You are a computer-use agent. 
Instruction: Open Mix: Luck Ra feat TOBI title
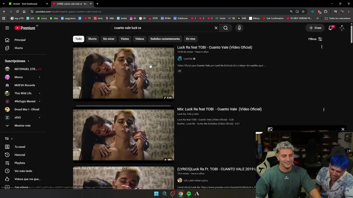click(219, 109)
